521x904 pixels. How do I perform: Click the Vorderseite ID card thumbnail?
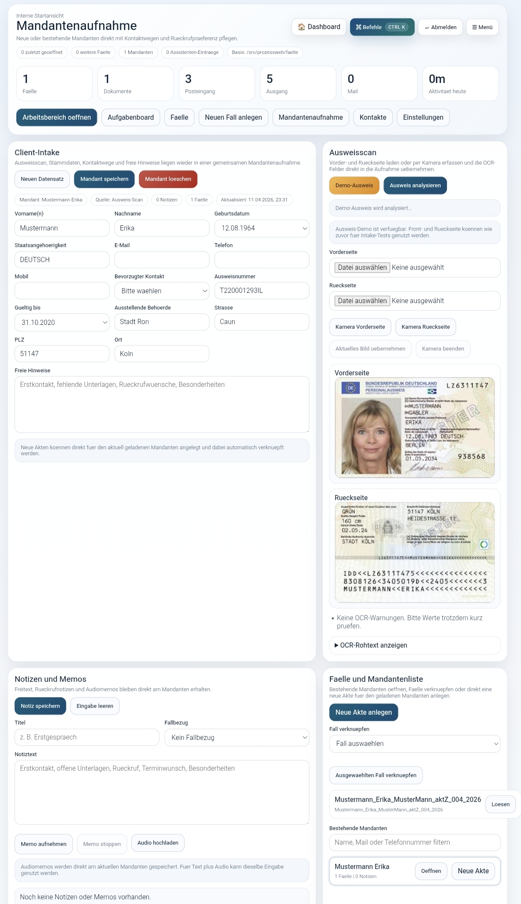[415, 427]
